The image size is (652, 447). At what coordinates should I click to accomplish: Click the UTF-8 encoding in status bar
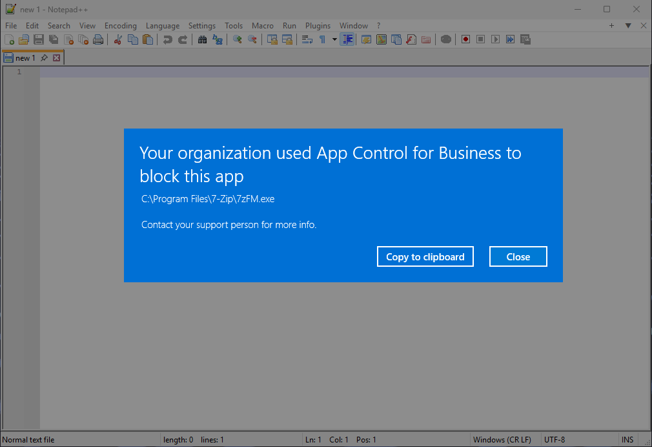pos(555,440)
